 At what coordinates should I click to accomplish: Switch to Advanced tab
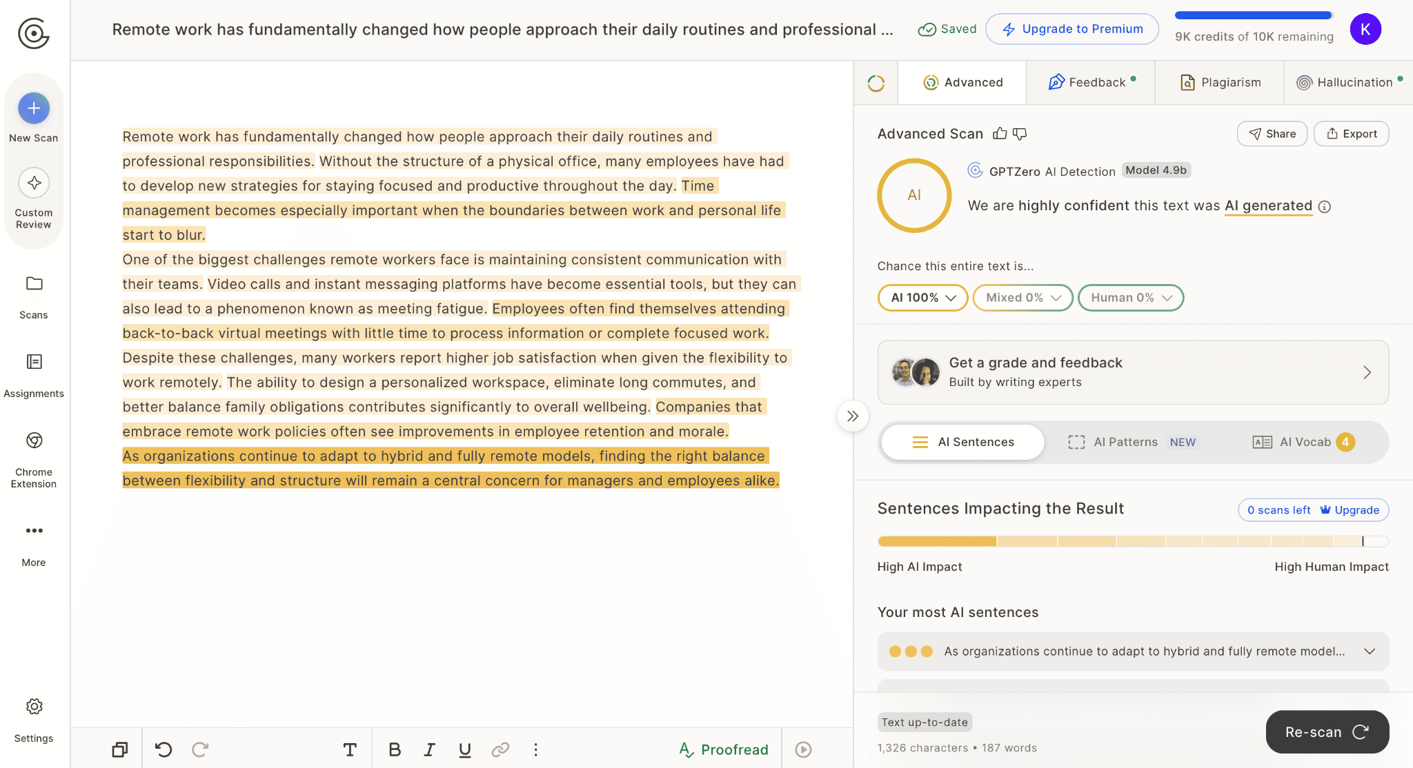962,83
